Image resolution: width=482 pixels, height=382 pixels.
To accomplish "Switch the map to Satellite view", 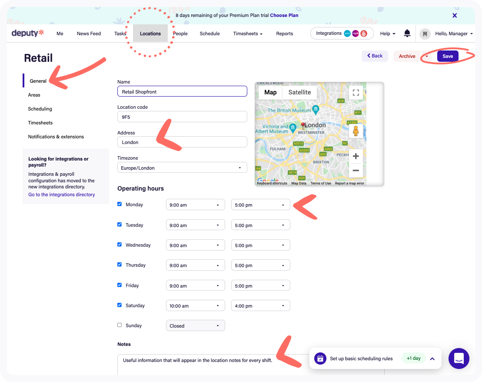I will pyautogui.click(x=299, y=92).
